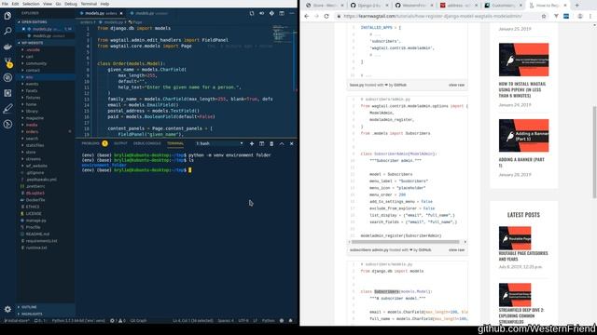The width and height of the screenshot is (597, 335).
Task: Open the Selection menu
Action: point(31,4)
